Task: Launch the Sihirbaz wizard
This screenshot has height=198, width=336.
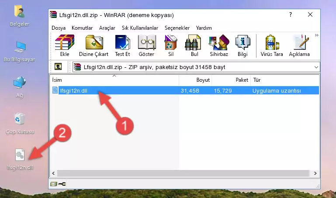Action: (219, 45)
